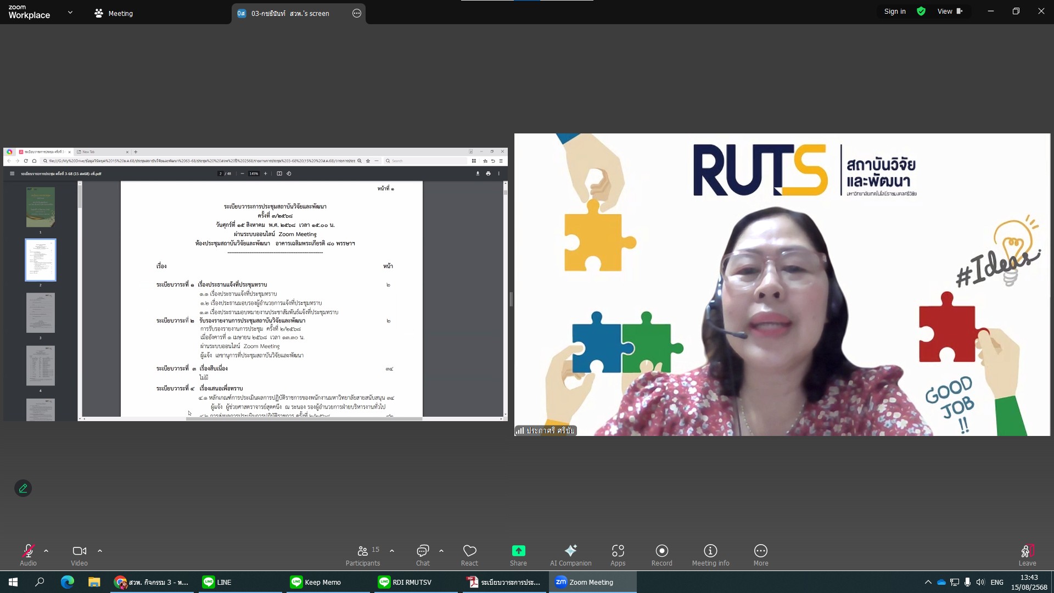This screenshot has height=593, width=1054.
Task: Open LINE app from taskbar
Action: 239,582
